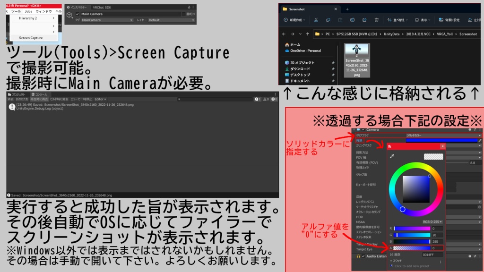Click the Cut scissors icon in Explorer toolbar
Image resolution: width=484 pixels, height=272 pixels.
click(316, 19)
